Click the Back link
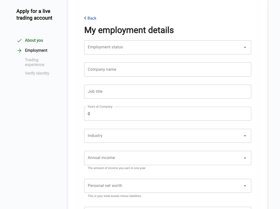The image size is (280, 209). pos(90,18)
